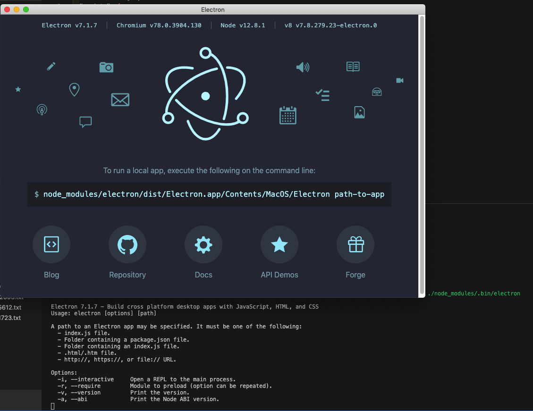Click the open book icon

pos(353,67)
